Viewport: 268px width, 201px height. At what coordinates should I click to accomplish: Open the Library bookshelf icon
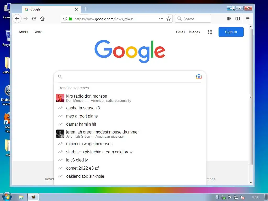tap(229, 19)
